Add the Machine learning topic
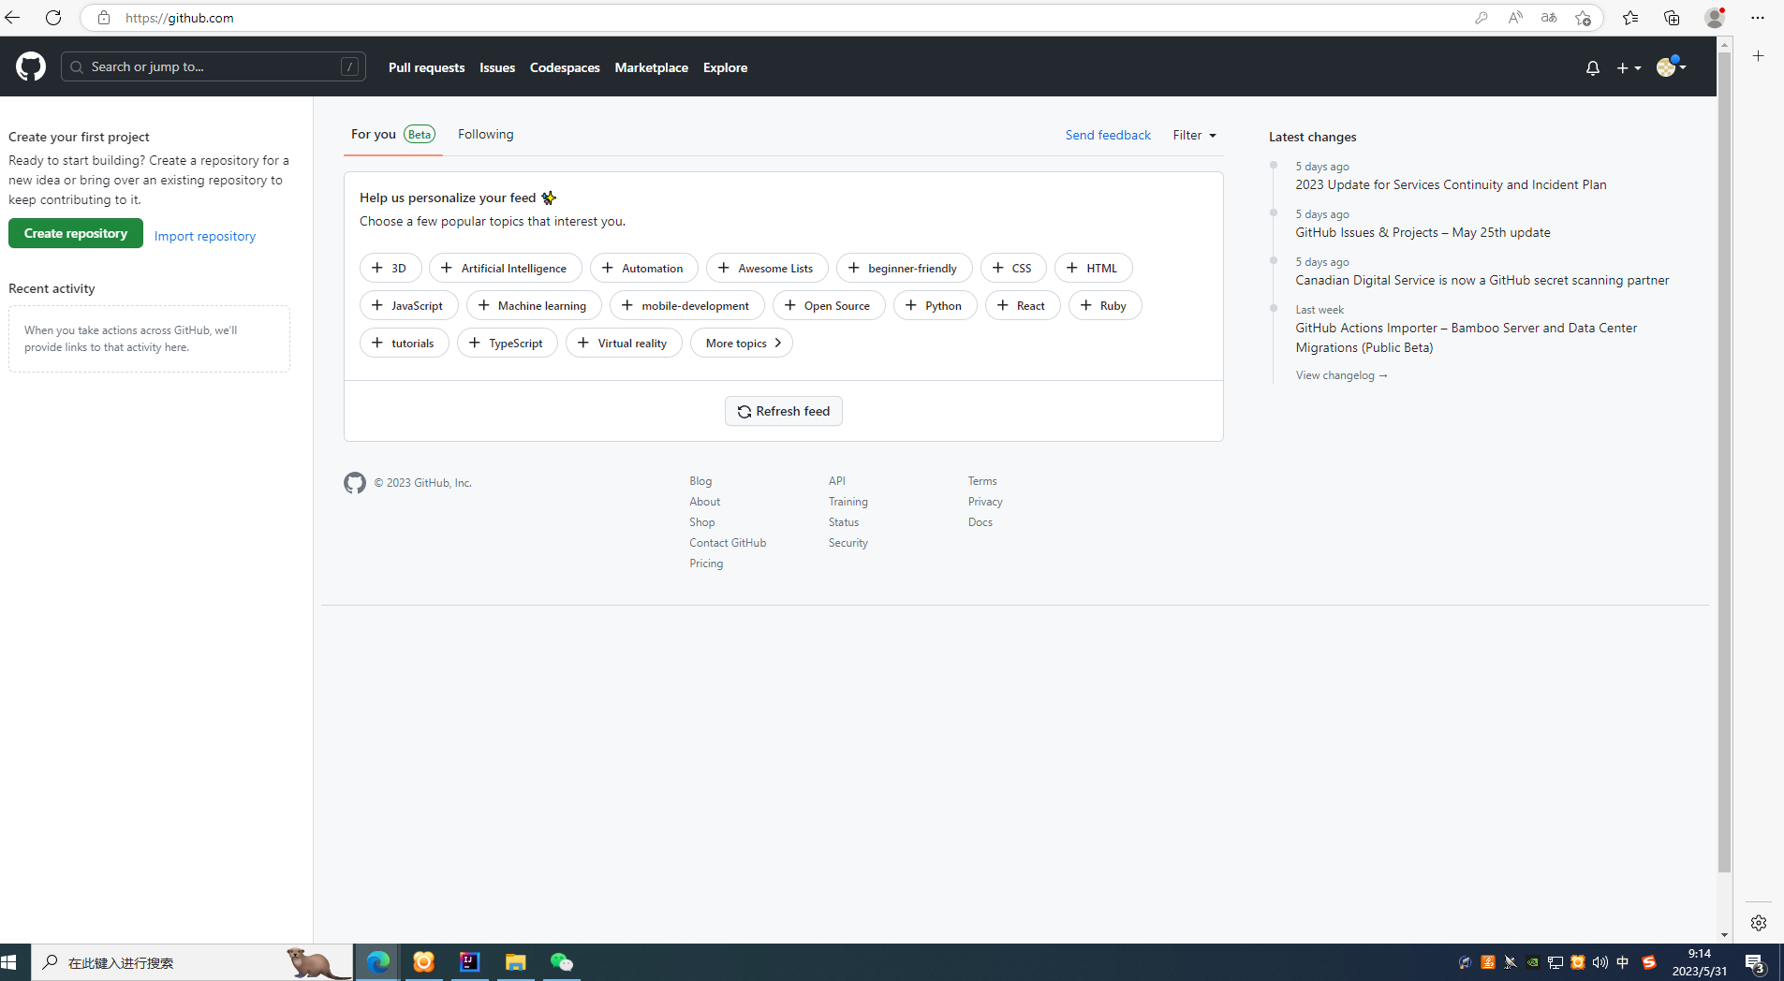 534,305
